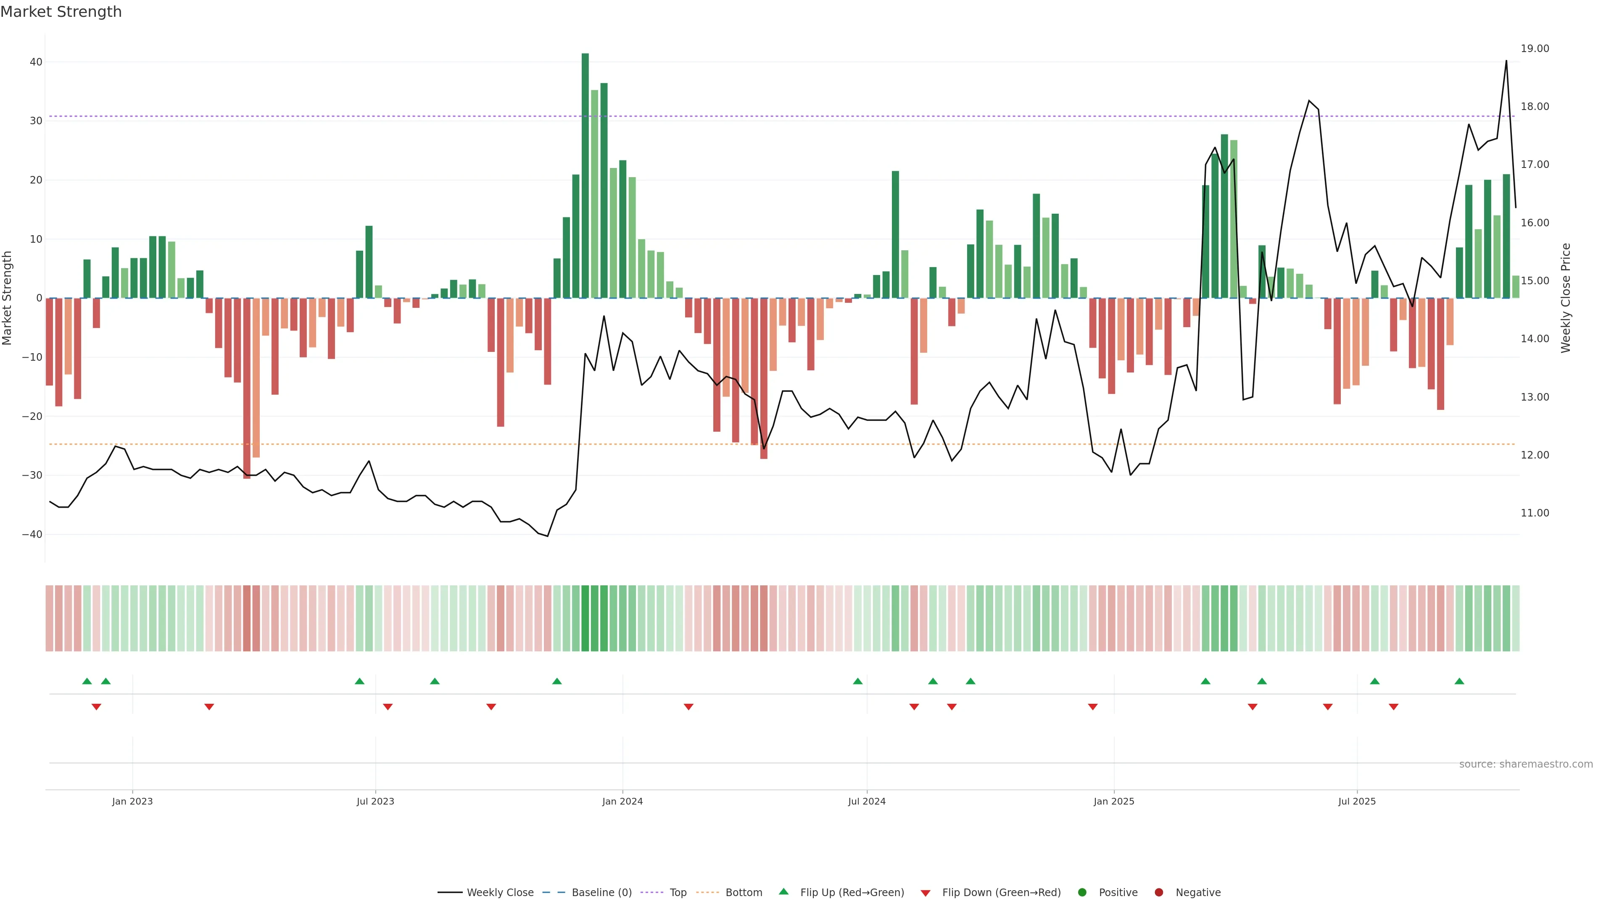Screen dimensions: 1614x907
Task: Click the latest green flip-up triangle marker
Action: pos(1459,681)
